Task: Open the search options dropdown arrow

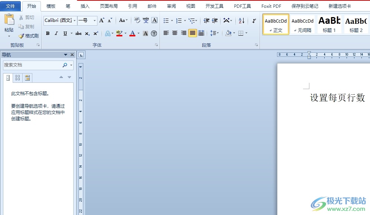Action: [x=71, y=65]
